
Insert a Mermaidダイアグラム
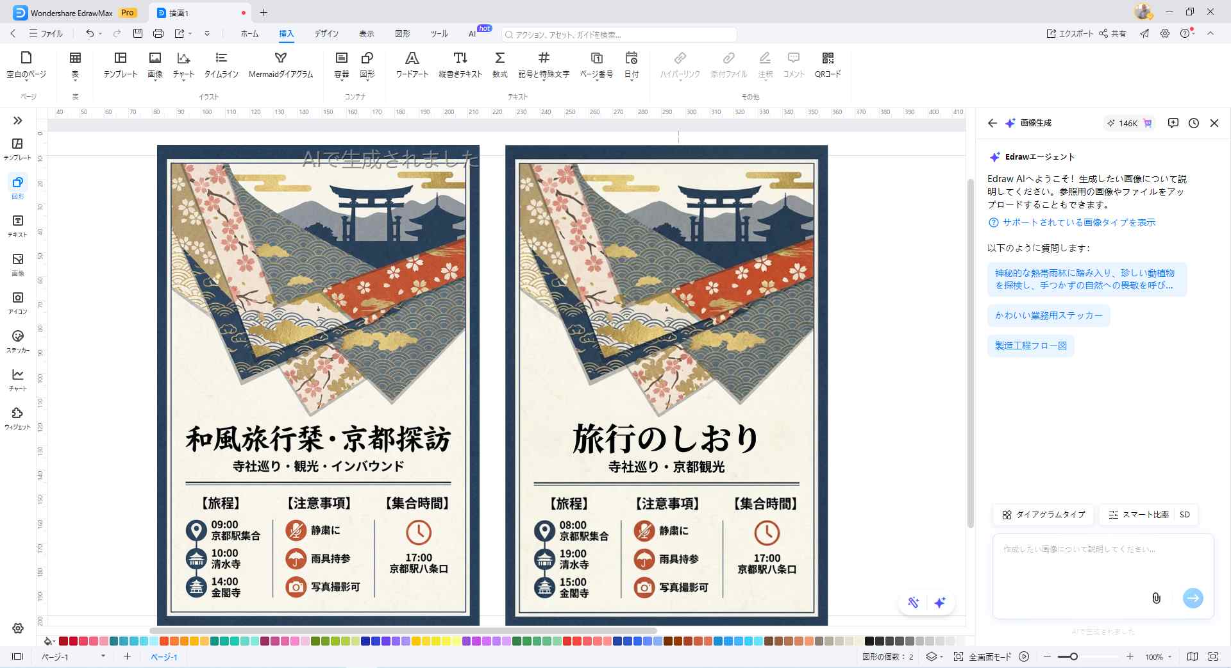pos(280,64)
